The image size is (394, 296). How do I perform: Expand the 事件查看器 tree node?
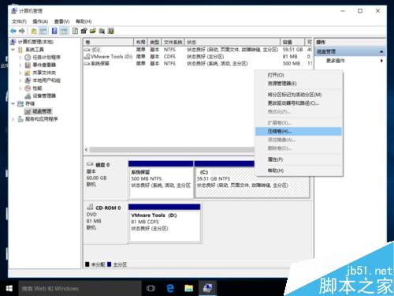pos(20,65)
